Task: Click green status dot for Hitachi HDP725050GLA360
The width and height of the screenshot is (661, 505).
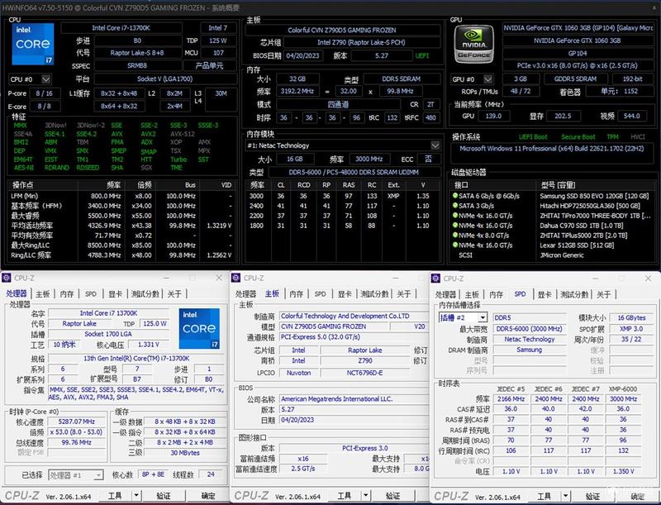Action: coord(455,206)
